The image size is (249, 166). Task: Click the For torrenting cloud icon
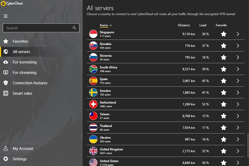point(6,62)
